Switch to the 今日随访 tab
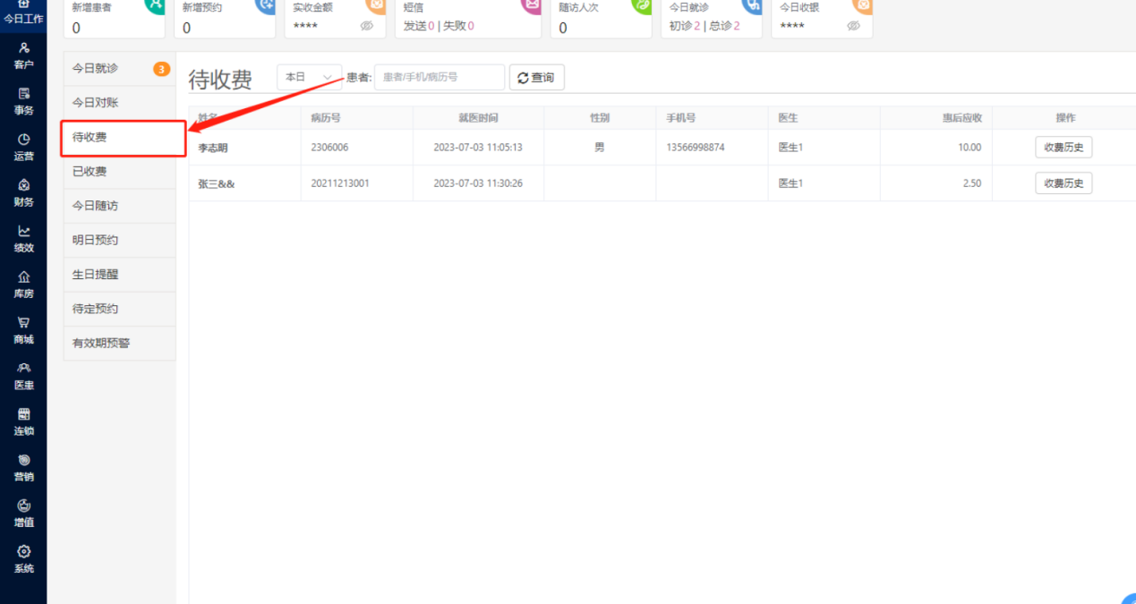 pos(119,206)
